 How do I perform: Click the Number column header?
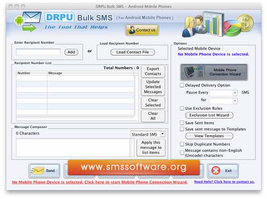coord(32,73)
